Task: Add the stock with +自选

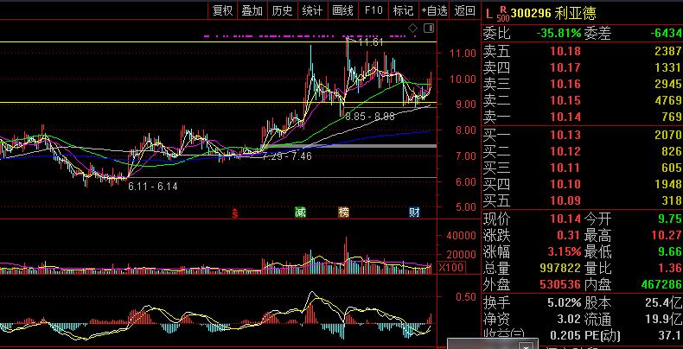Action: 434,10
